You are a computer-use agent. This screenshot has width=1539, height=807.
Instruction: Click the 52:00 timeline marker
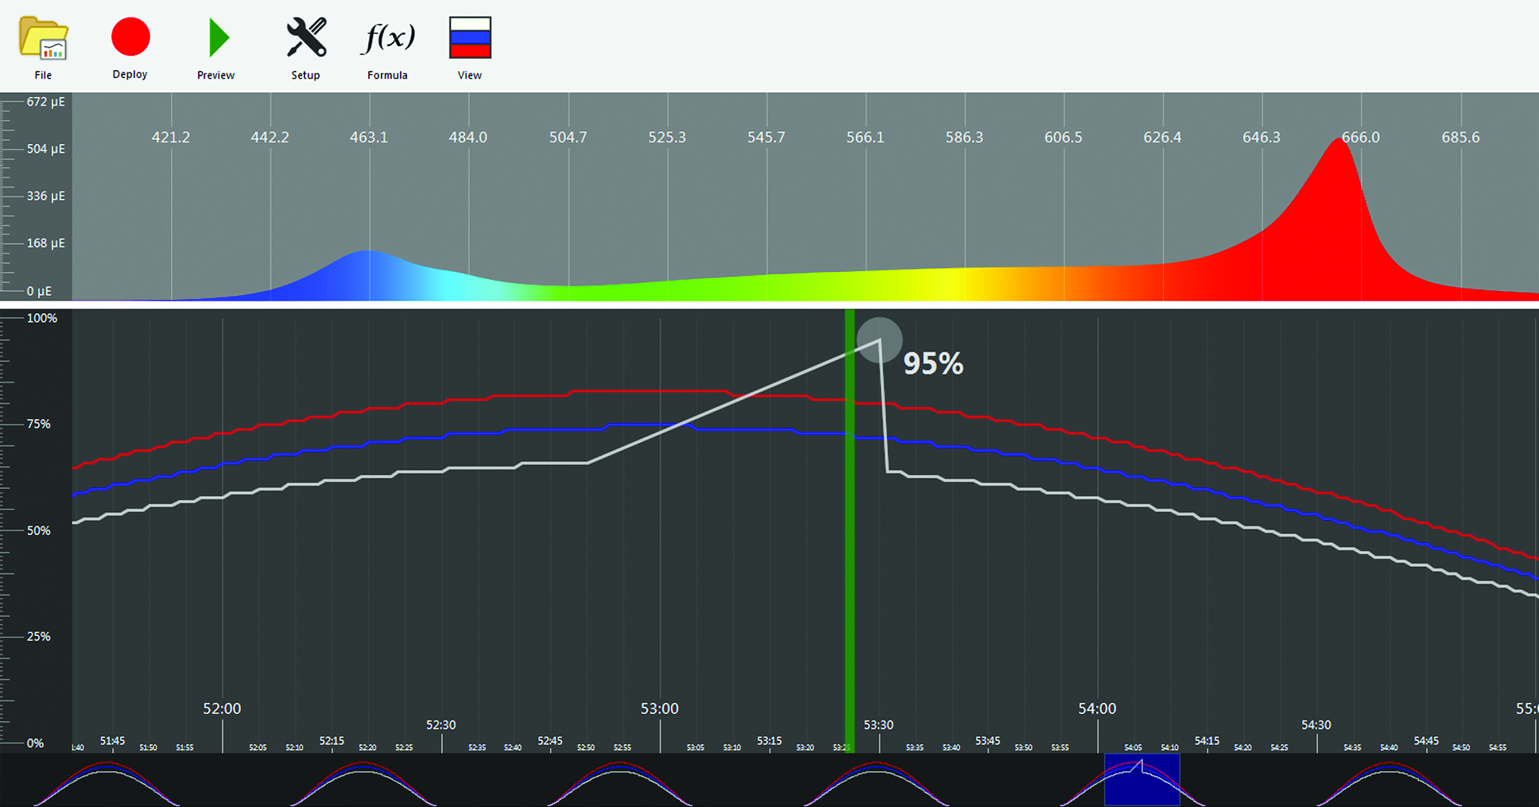pyautogui.click(x=222, y=708)
